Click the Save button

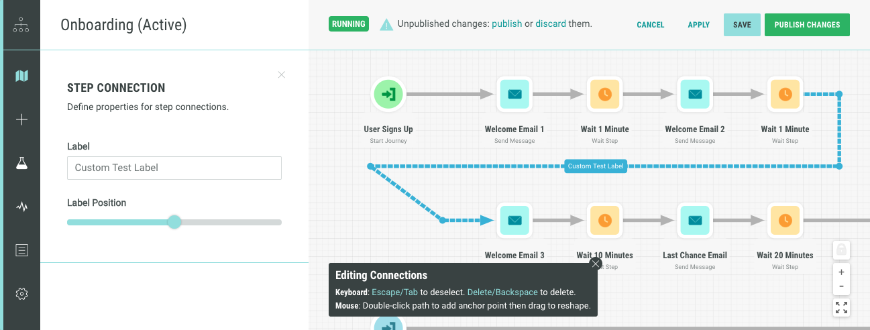[x=742, y=25]
